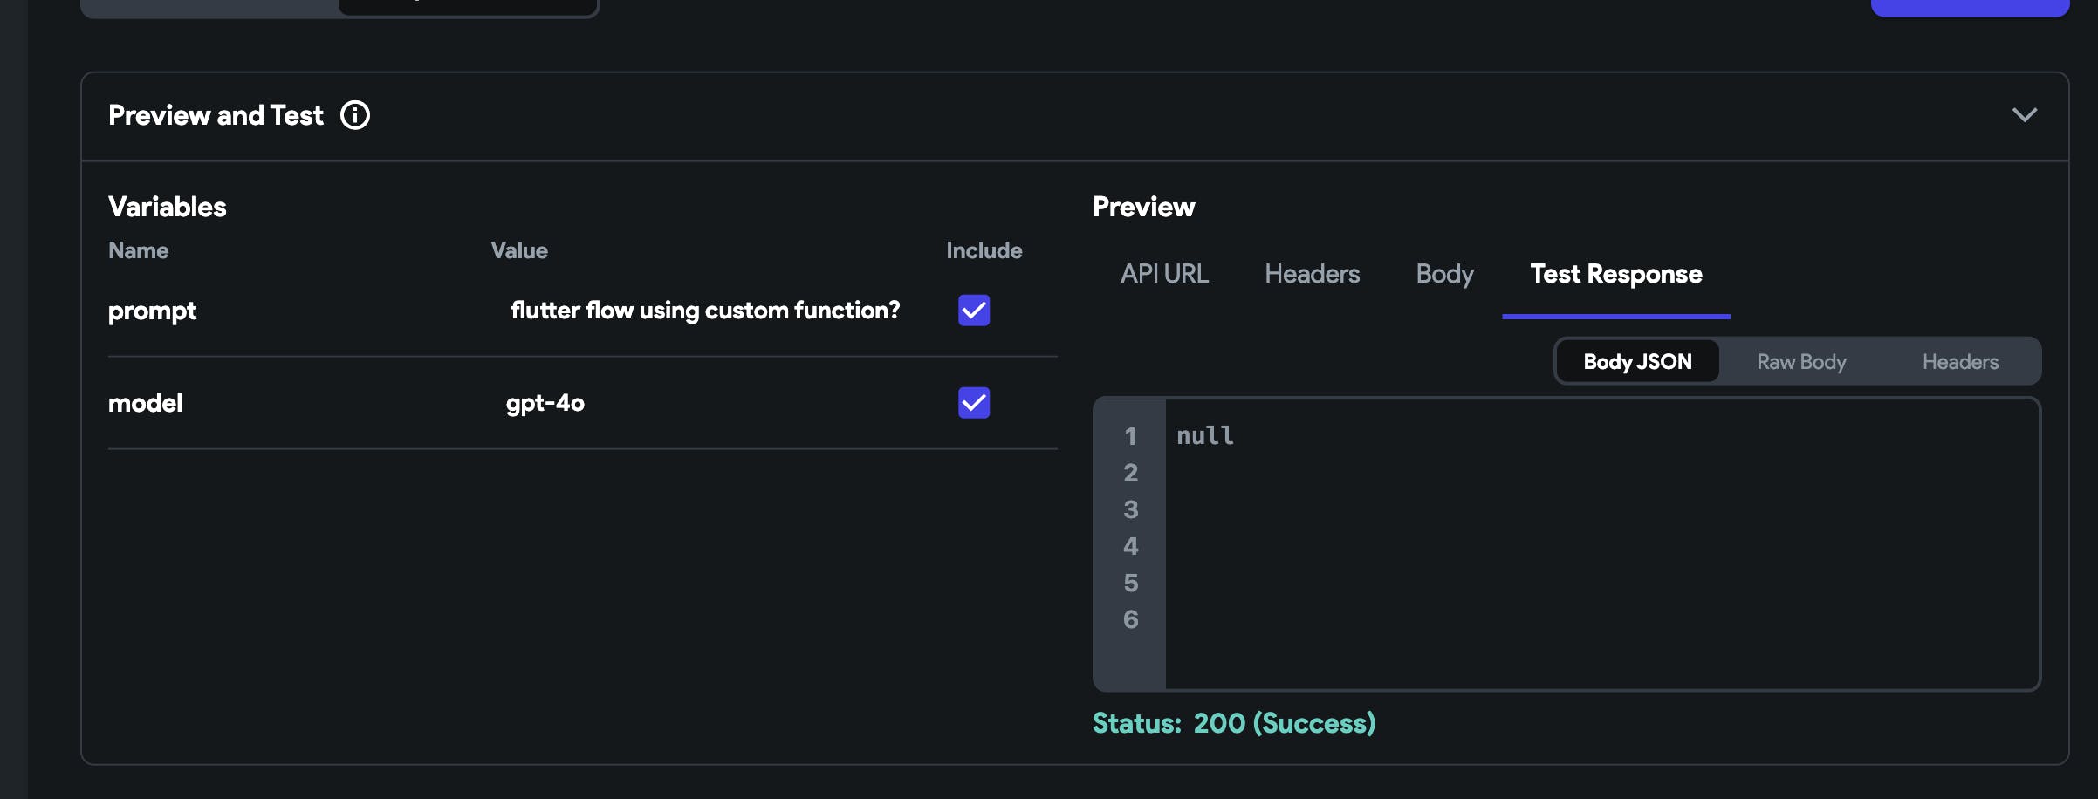Show response Headers next to Raw Body
This screenshot has width=2098, height=799.
click(x=1960, y=362)
